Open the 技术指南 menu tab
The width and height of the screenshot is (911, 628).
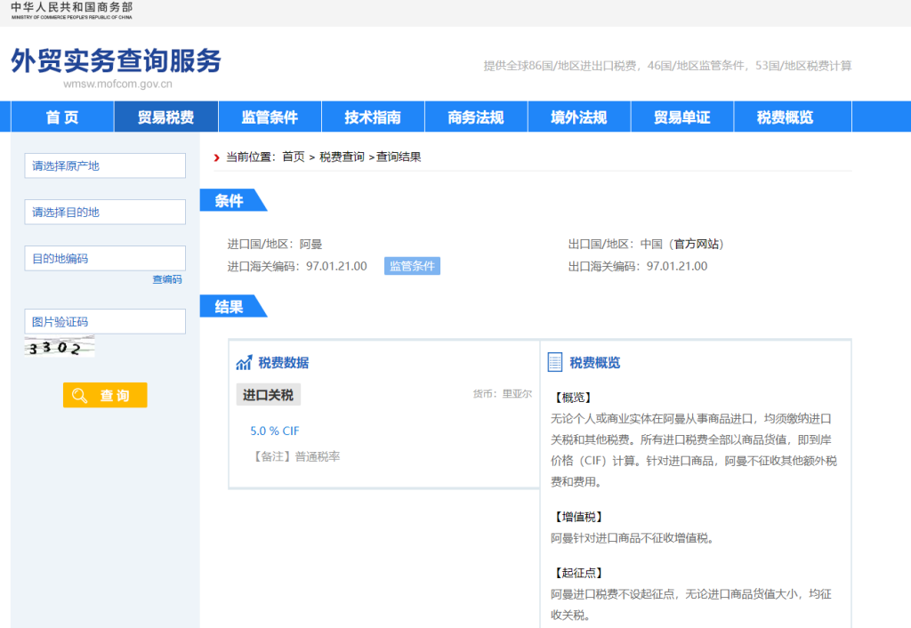(373, 117)
